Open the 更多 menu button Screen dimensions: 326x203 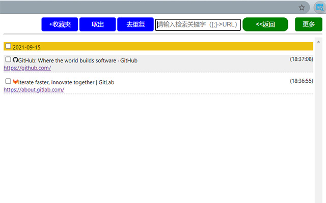point(309,24)
